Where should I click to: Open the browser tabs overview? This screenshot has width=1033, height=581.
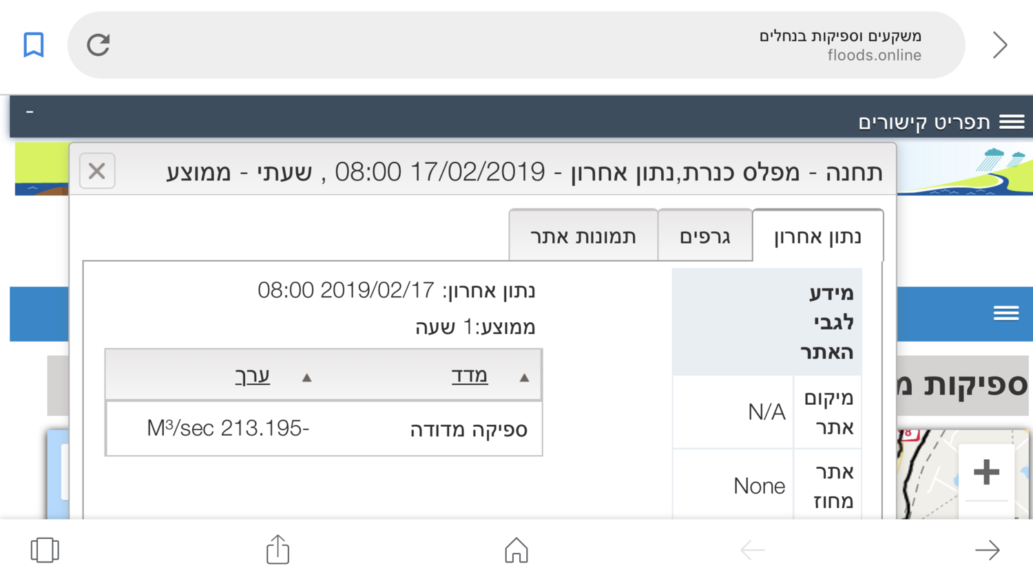[x=45, y=550]
